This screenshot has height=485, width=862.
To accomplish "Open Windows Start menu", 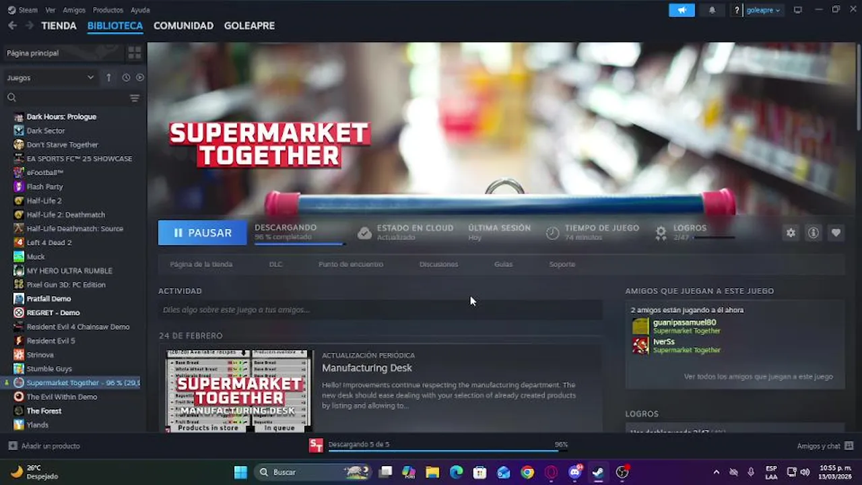I will 240,472.
